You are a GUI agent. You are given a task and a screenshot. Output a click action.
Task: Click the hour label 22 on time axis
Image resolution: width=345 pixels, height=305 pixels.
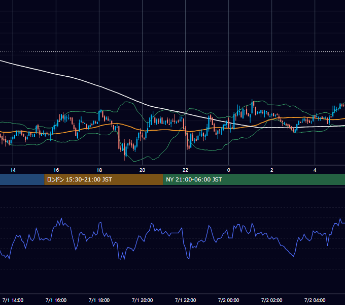coord(186,170)
